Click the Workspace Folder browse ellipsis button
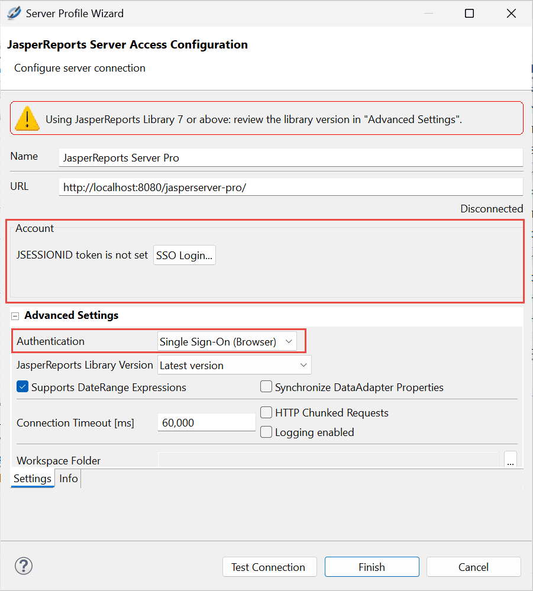This screenshot has height=591, width=533. click(511, 460)
